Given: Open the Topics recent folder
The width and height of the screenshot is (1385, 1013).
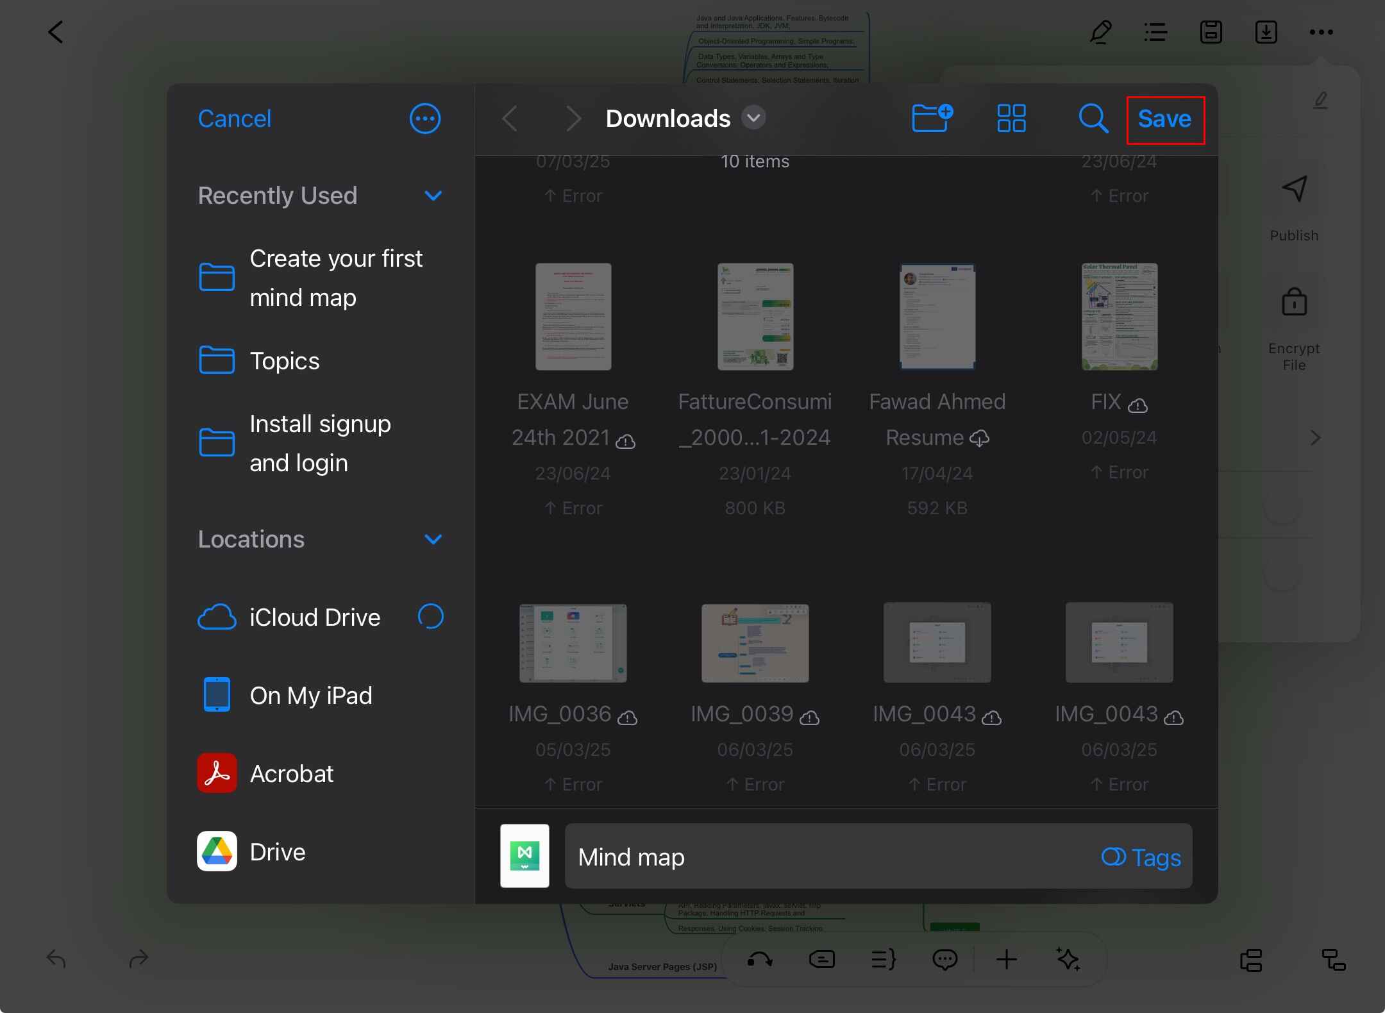Looking at the screenshot, I should (x=284, y=361).
